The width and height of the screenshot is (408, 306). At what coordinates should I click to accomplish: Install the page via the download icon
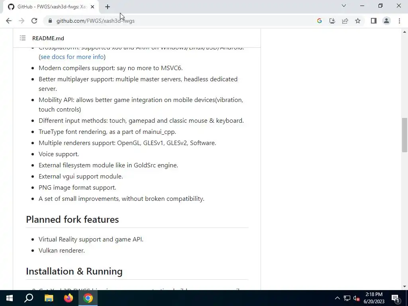click(332, 21)
